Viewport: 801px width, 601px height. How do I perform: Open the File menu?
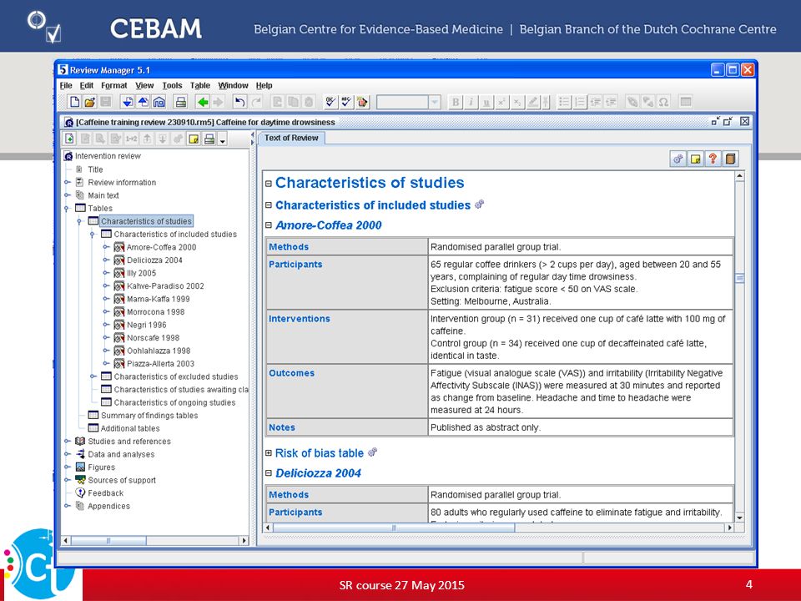66,85
